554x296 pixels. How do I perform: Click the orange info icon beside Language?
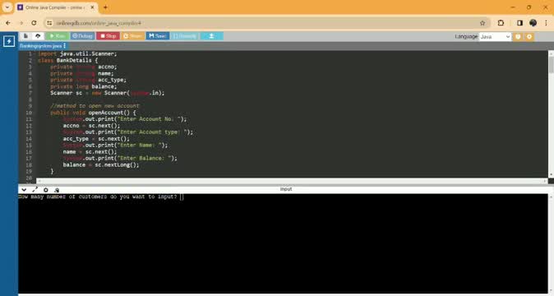[x=518, y=37]
